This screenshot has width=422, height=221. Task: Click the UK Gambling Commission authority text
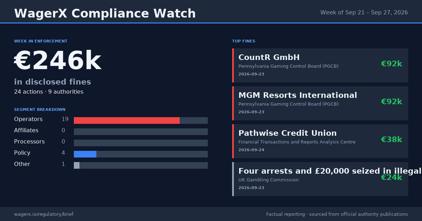268,180
